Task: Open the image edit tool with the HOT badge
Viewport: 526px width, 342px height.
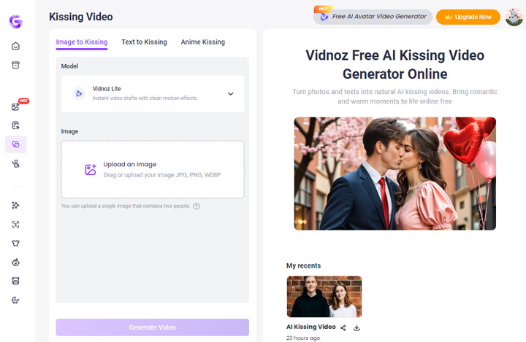Action: tap(15, 106)
